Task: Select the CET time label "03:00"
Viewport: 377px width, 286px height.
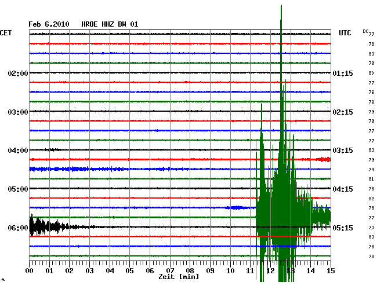Action: coord(18,112)
